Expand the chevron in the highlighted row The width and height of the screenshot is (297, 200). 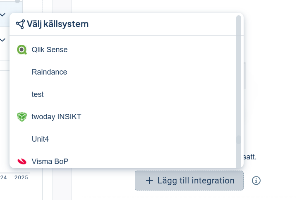(3, 14)
